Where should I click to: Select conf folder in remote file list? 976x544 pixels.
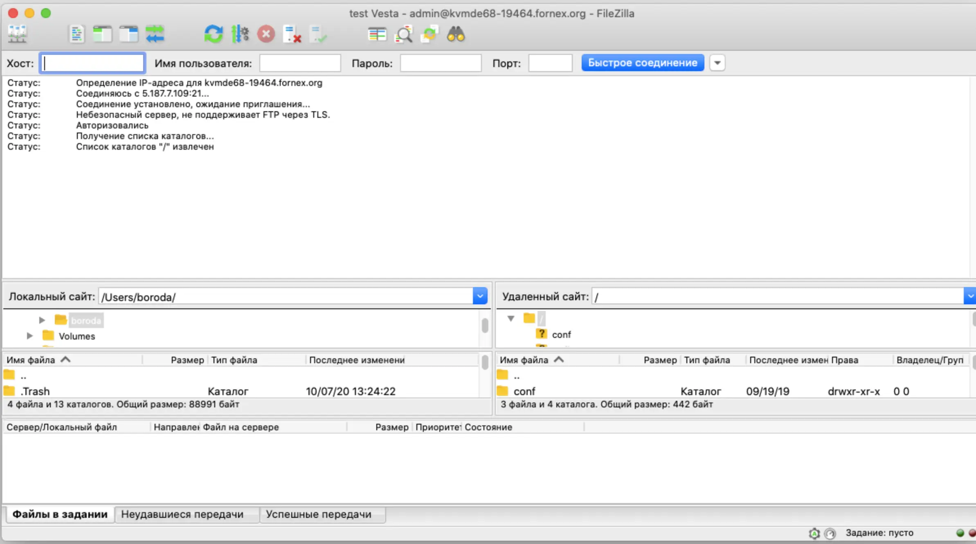click(732, 391)
